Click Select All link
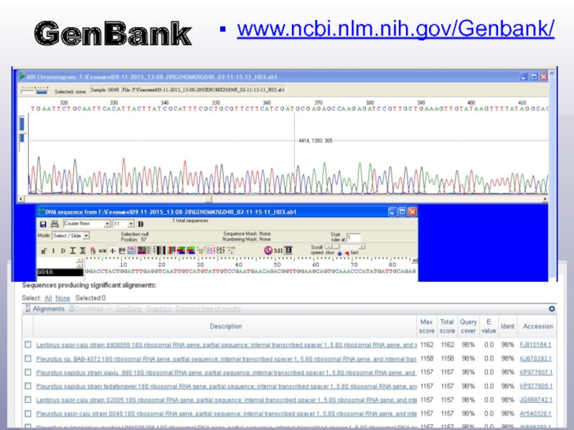 [48, 298]
